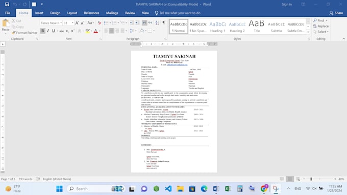Sort paragraph text with A-Z icon
Screen dimensions: 347x195
coord(157,23)
